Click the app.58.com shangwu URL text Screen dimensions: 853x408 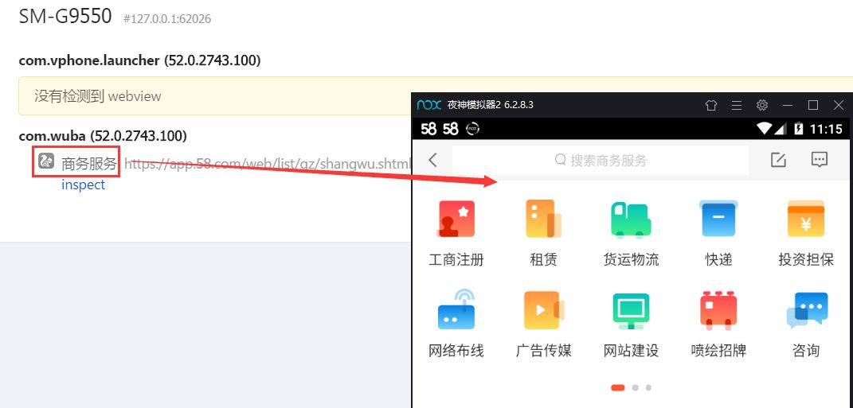pyautogui.click(x=267, y=163)
